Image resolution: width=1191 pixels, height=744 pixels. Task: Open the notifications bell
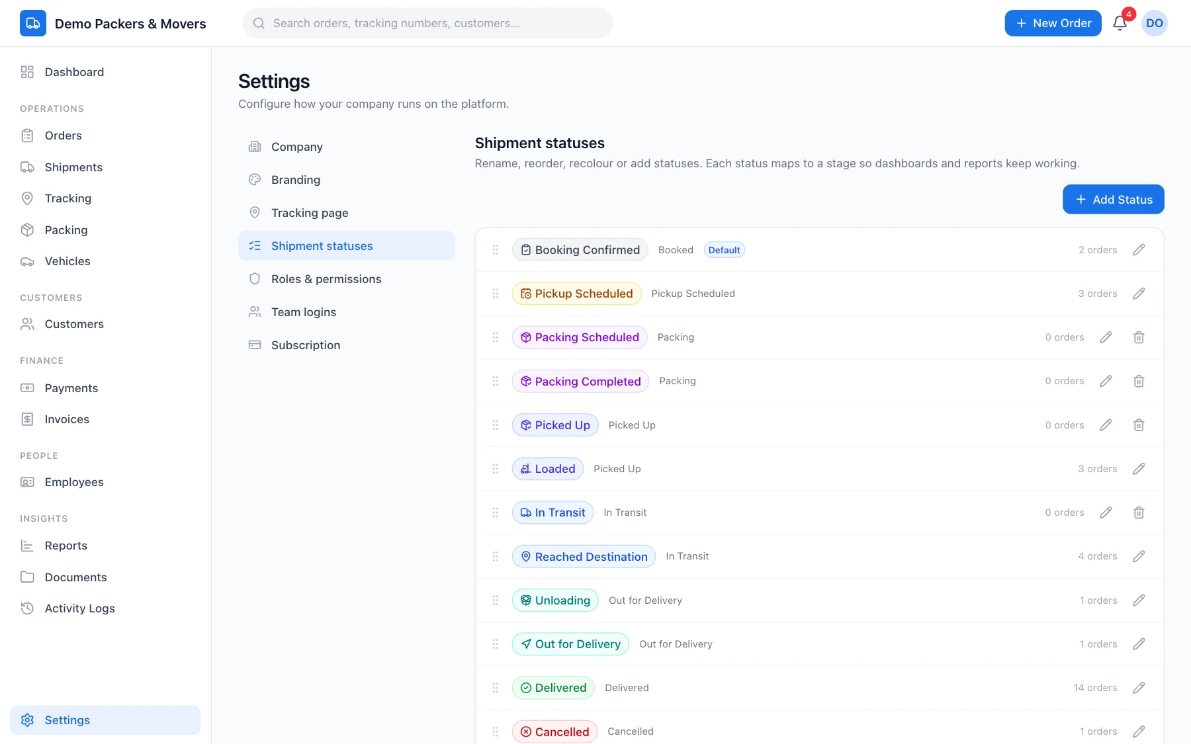[x=1120, y=23]
